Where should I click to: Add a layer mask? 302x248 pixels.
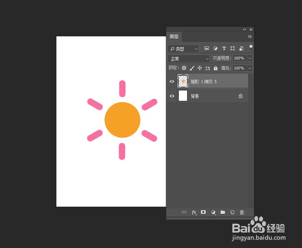point(203,212)
